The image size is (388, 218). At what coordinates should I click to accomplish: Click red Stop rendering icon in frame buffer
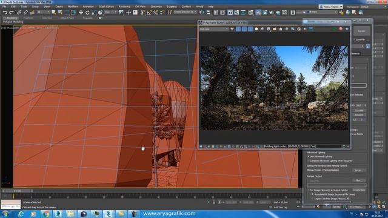[x=341, y=29]
